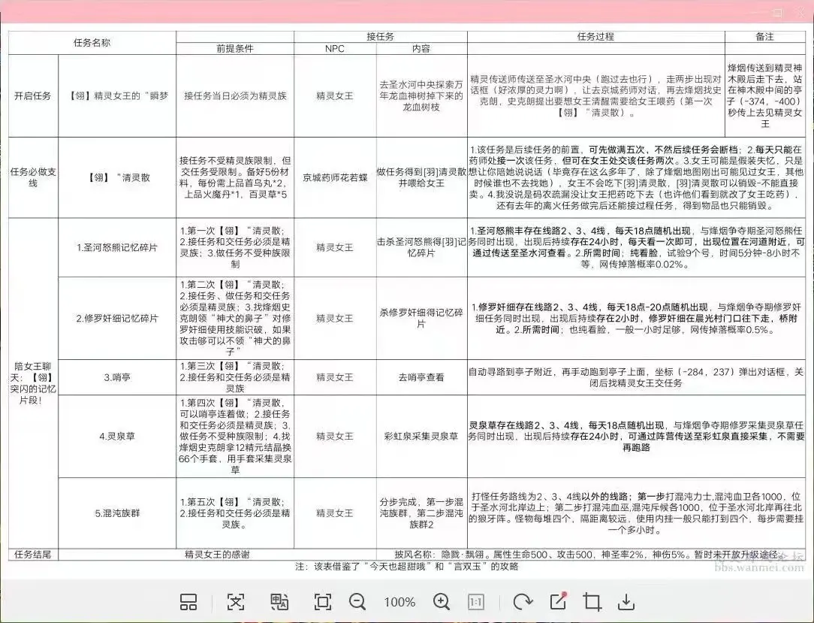Save the image with download icon

[x=626, y=602]
